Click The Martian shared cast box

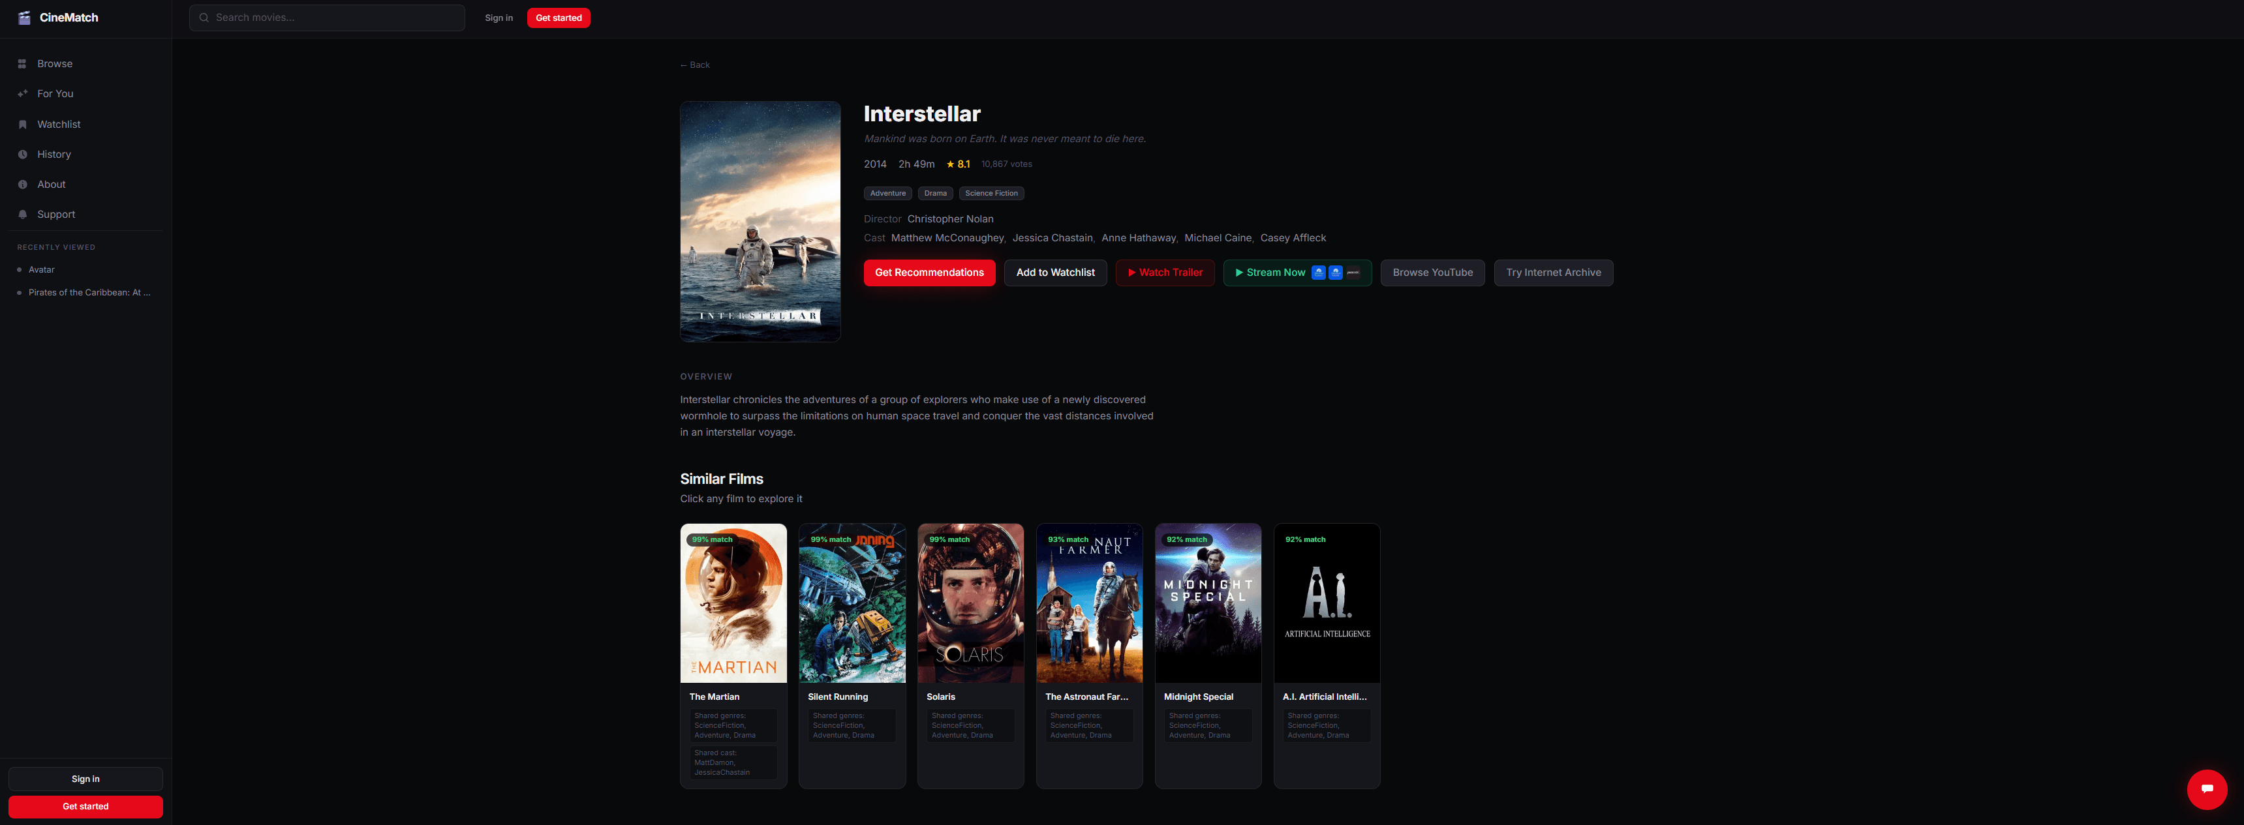733,762
